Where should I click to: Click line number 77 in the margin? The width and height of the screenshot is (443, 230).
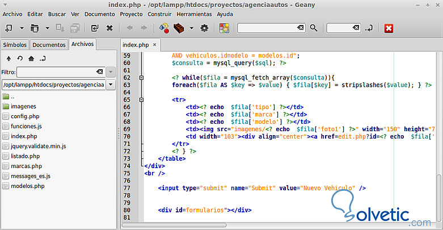pyautogui.click(x=127, y=188)
